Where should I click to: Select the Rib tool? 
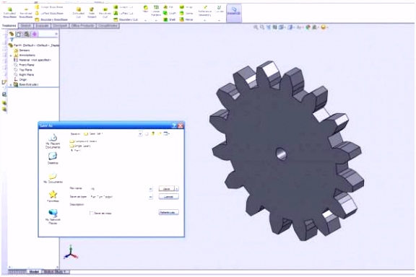pyautogui.click(x=168, y=7)
